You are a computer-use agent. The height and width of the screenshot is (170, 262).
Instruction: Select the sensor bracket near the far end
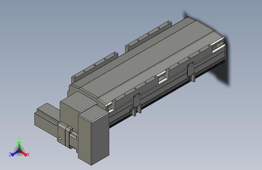pos(191,72)
